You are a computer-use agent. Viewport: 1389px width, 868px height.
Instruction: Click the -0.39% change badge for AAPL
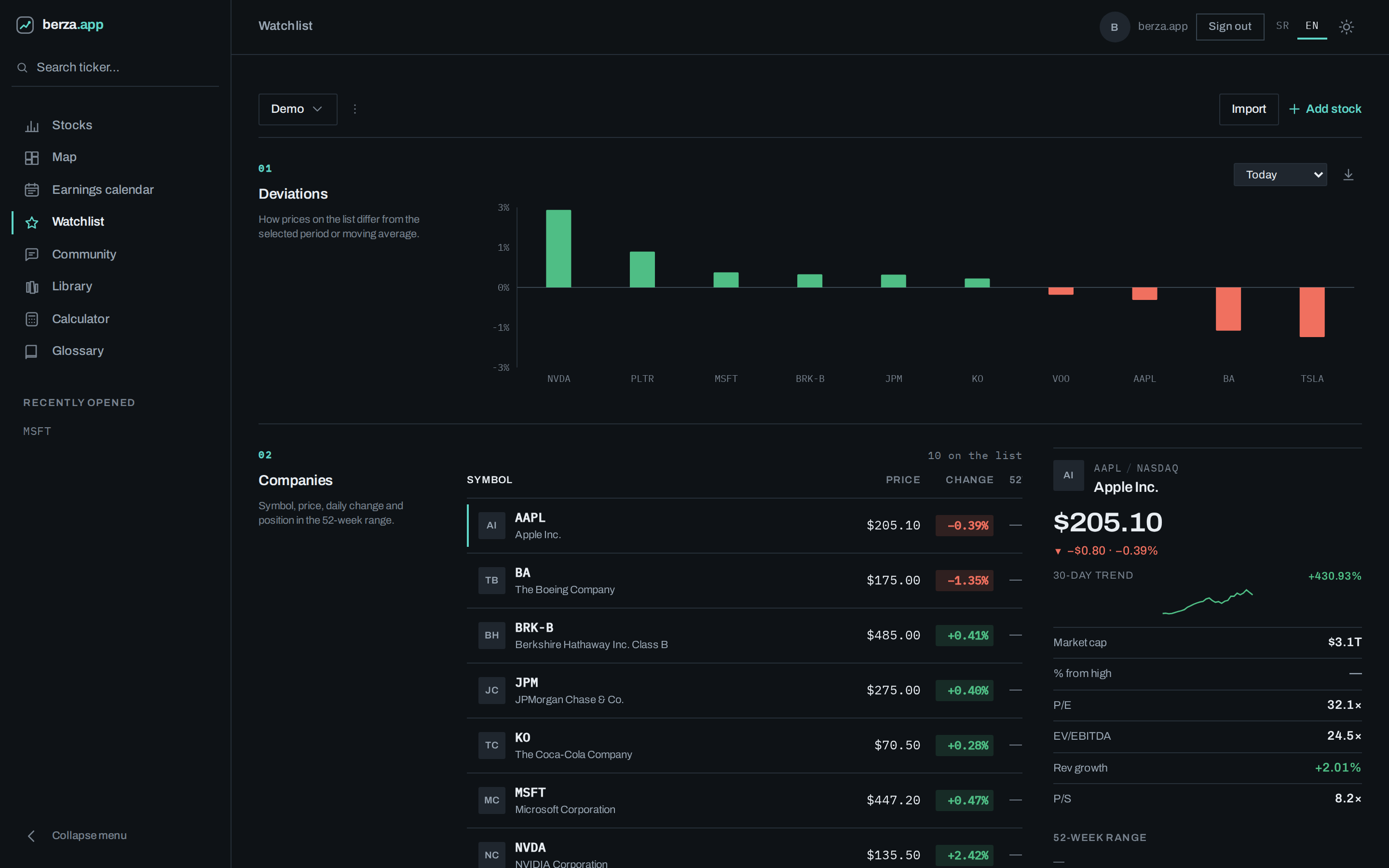click(x=964, y=525)
